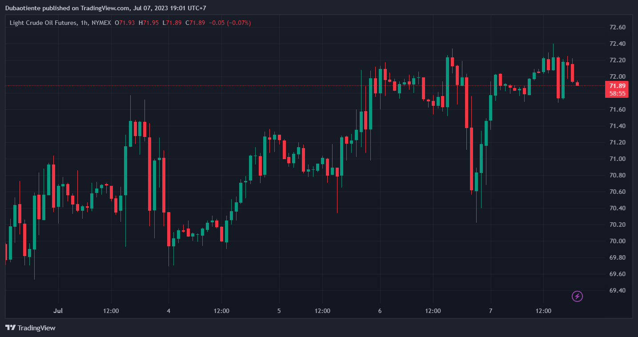Click the red 71.89 current price label
Image resolution: width=638 pixels, height=337 pixels.
618,86
